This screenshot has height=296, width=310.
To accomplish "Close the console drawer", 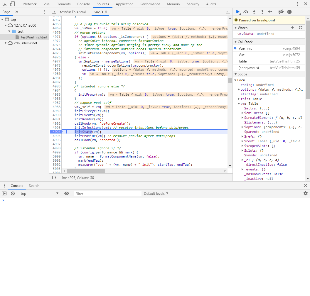I will coord(306,185).
